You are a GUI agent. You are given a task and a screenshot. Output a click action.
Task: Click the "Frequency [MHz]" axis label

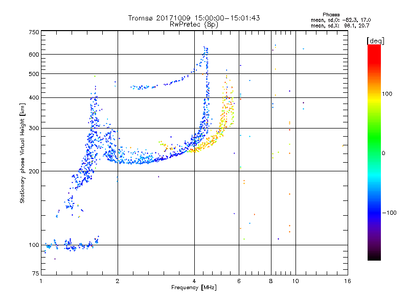pyautogui.click(x=194, y=288)
